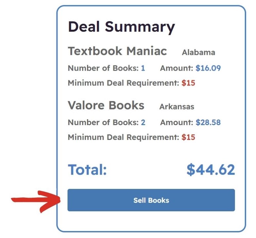The width and height of the screenshot is (256, 238).
Task: Click Textbook Maniac's Number of Books label
Action: click(x=103, y=68)
